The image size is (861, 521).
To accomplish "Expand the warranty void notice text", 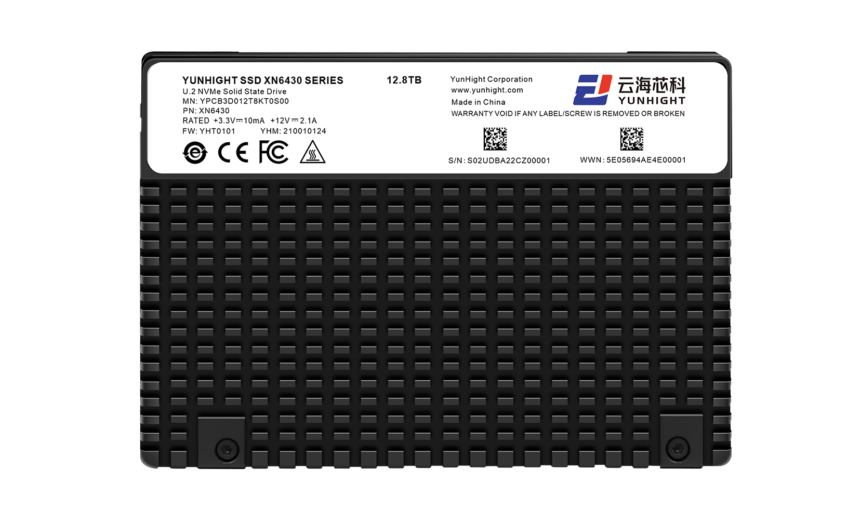I will pos(567,112).
